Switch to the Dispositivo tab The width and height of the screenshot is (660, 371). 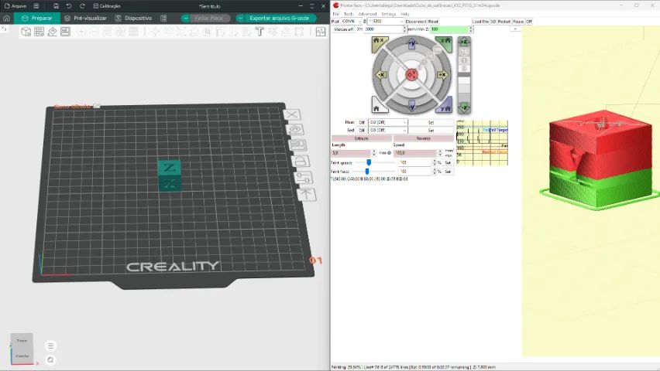click(134, 18)
